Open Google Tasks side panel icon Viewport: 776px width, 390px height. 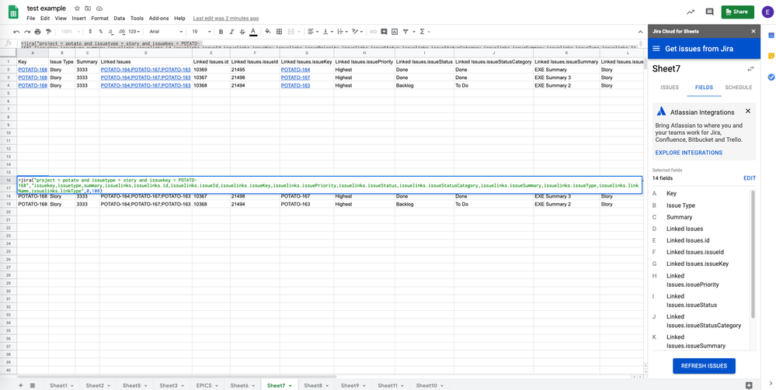click(x=771, y=77)
